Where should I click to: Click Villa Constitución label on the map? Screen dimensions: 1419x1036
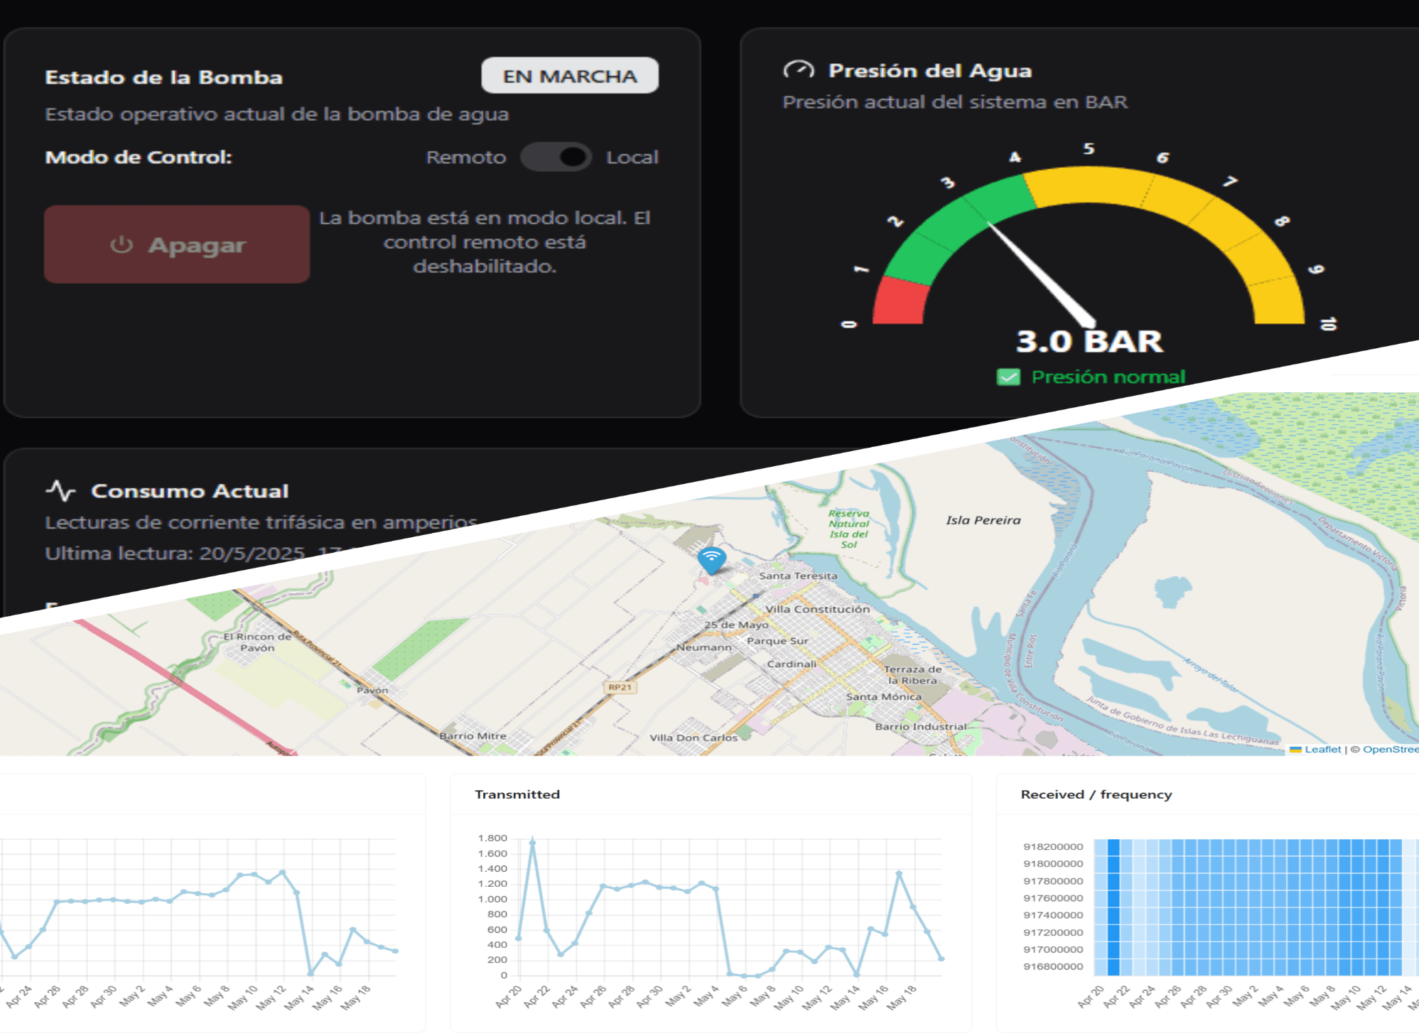pyautogui.click(x=817, y=609)
